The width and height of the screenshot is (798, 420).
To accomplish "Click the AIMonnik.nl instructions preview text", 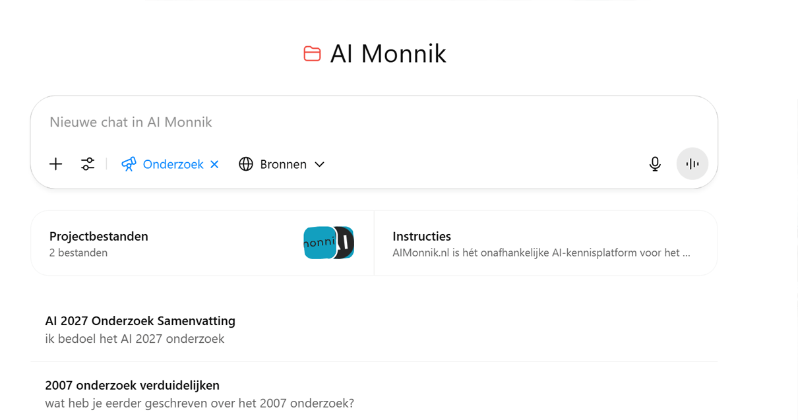I will pos(541,253).
